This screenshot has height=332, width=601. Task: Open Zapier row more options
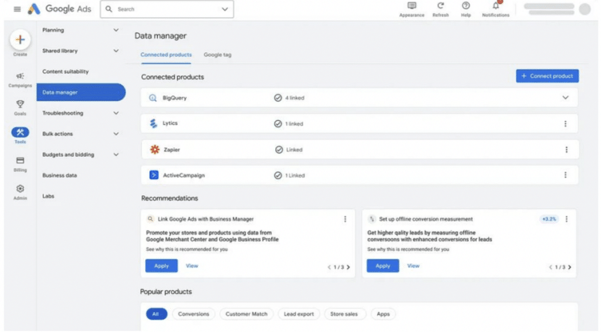click(x=566, y=149)
